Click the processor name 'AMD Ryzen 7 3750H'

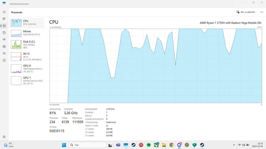230,23
